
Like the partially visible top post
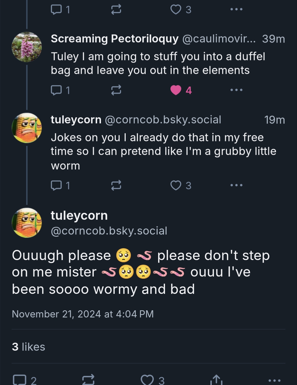tap(176, 10)
